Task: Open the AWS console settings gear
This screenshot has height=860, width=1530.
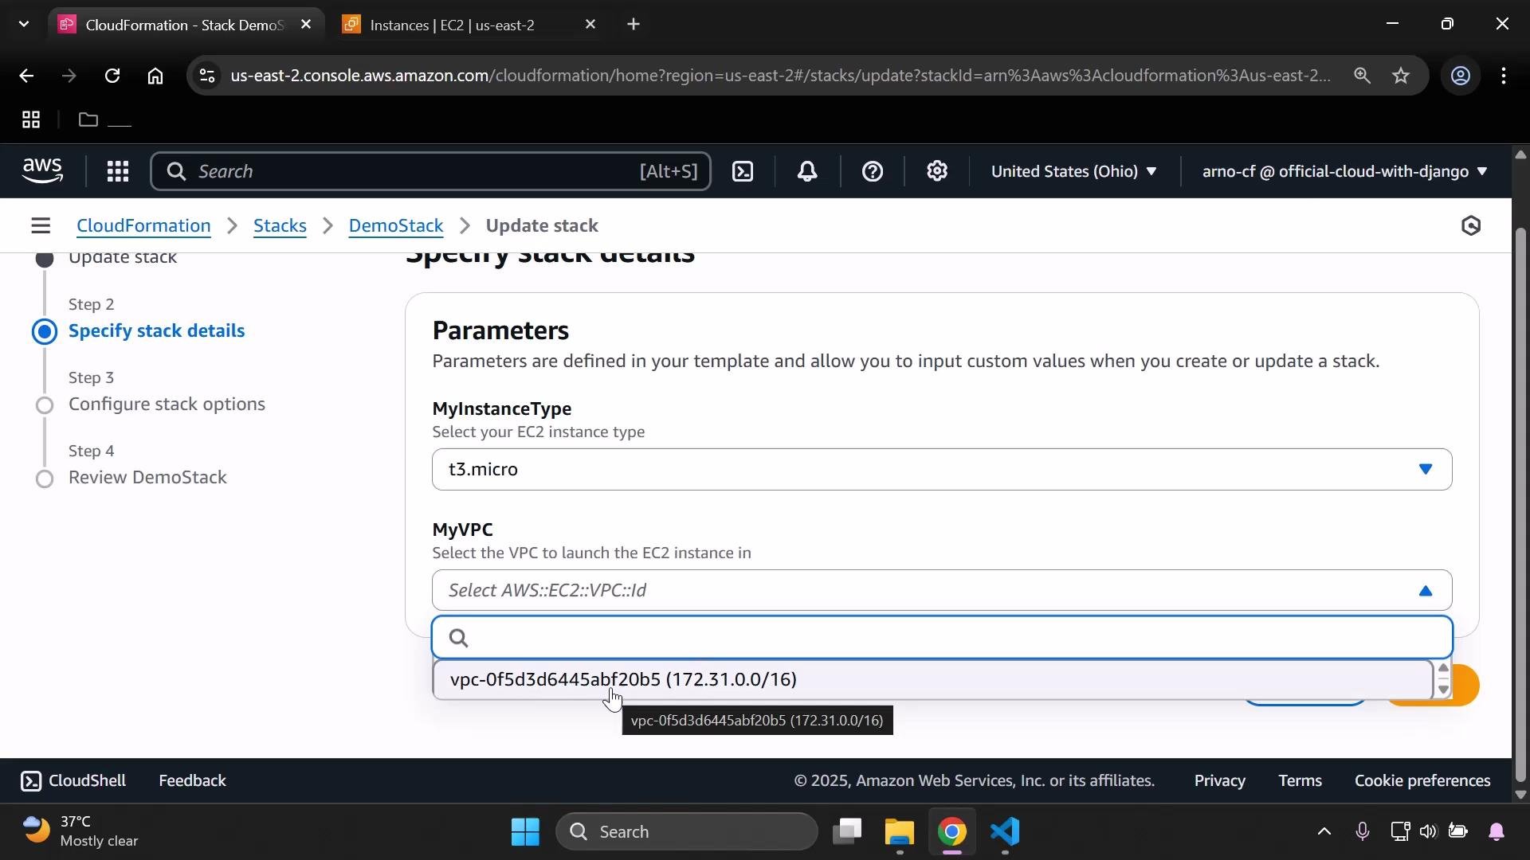Action: pyautogui.click(x=937, y=171)
